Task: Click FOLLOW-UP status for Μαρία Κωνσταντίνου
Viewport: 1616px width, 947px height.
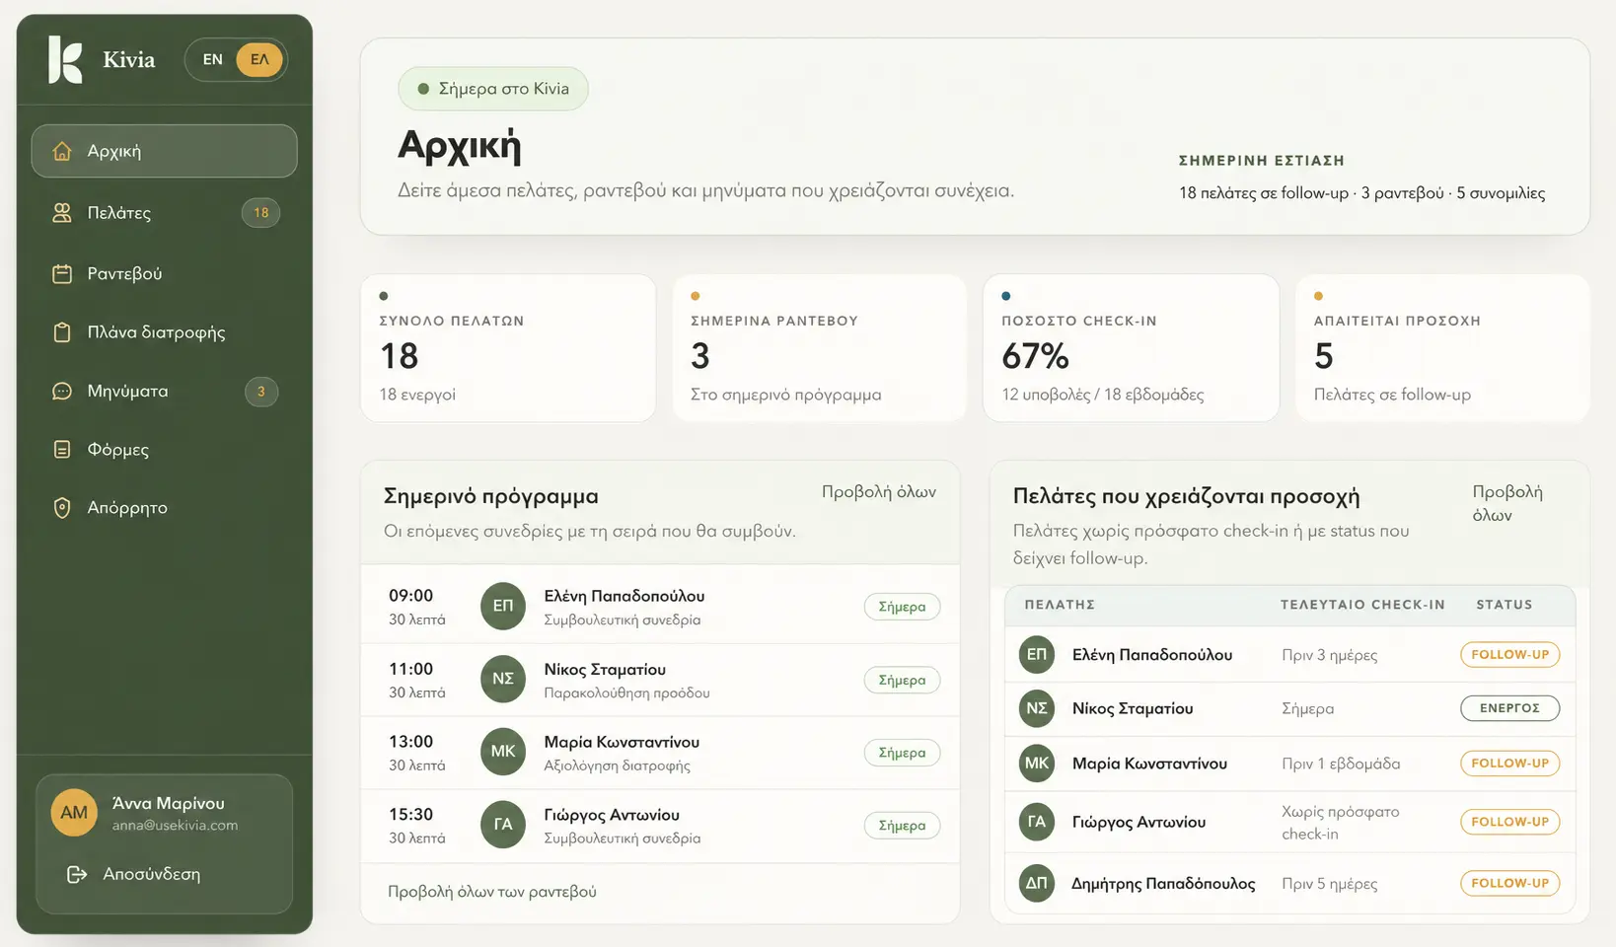Action: [x=1509, y=764]
